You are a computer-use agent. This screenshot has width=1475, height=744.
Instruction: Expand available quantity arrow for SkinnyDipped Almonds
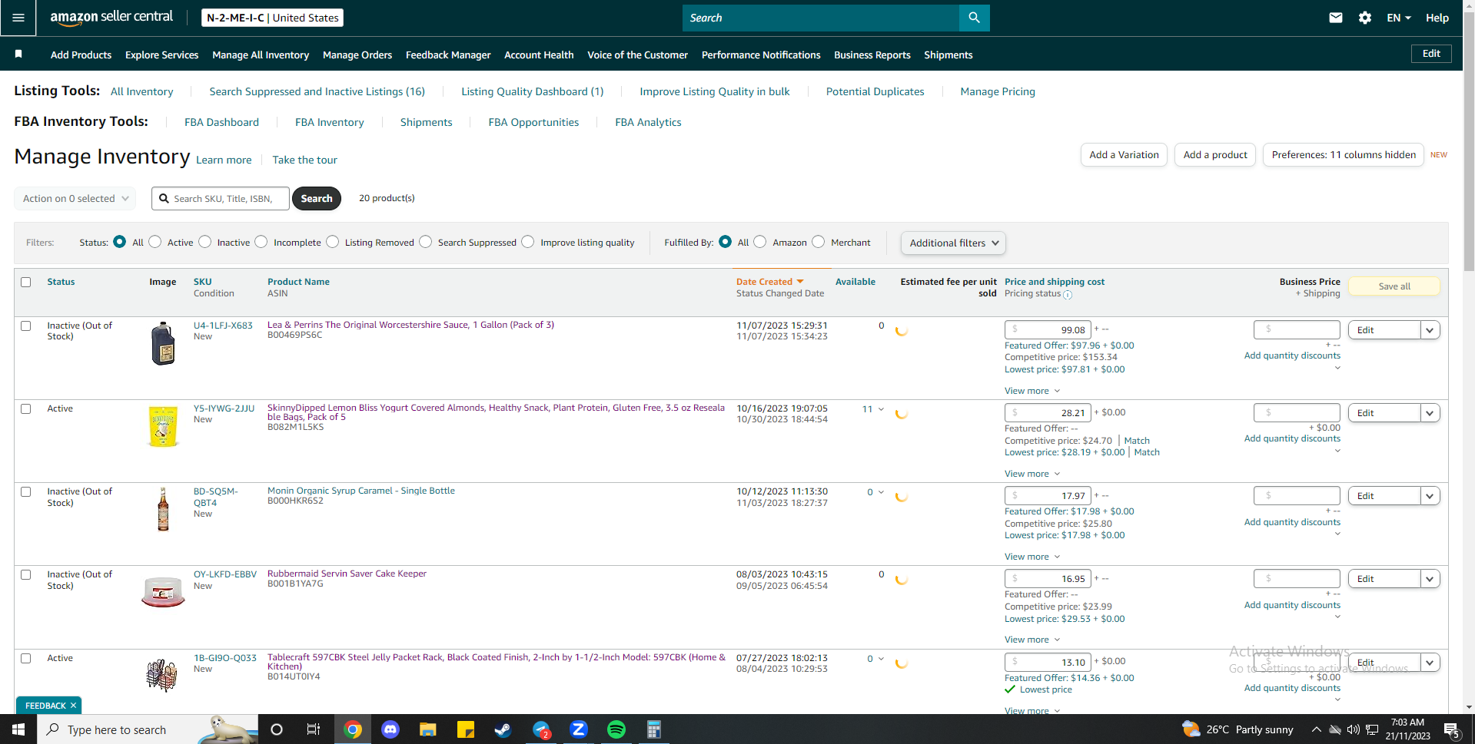click(x=881, y=409)
